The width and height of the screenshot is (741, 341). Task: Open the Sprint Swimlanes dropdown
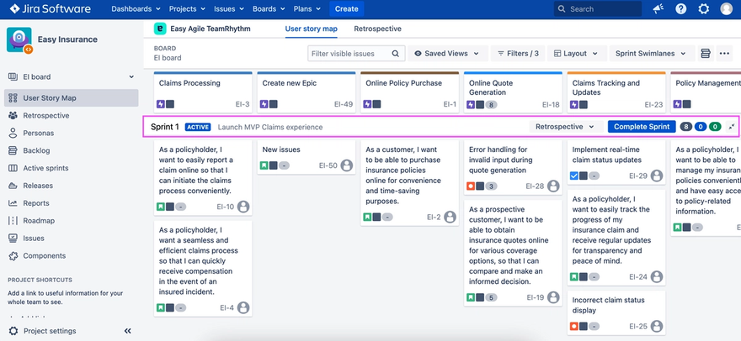tap(652, 53)
